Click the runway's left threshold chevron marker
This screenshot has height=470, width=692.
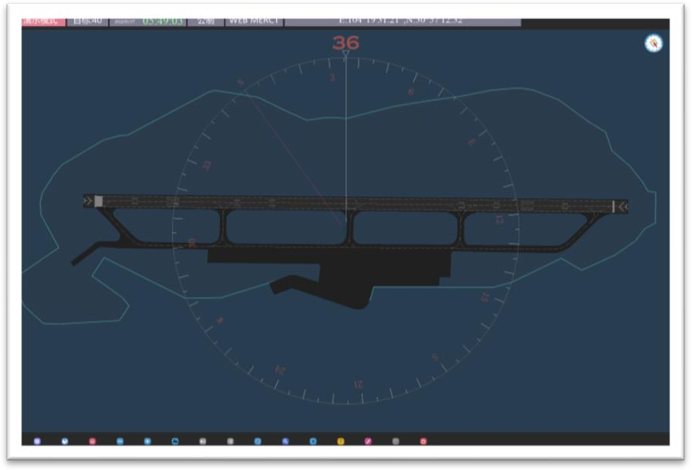click(x=88, y=201)
